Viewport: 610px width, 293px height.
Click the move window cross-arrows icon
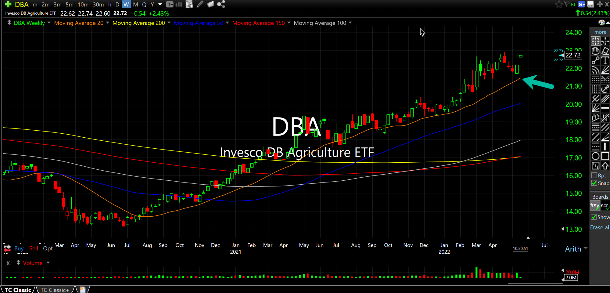(600, 4)
